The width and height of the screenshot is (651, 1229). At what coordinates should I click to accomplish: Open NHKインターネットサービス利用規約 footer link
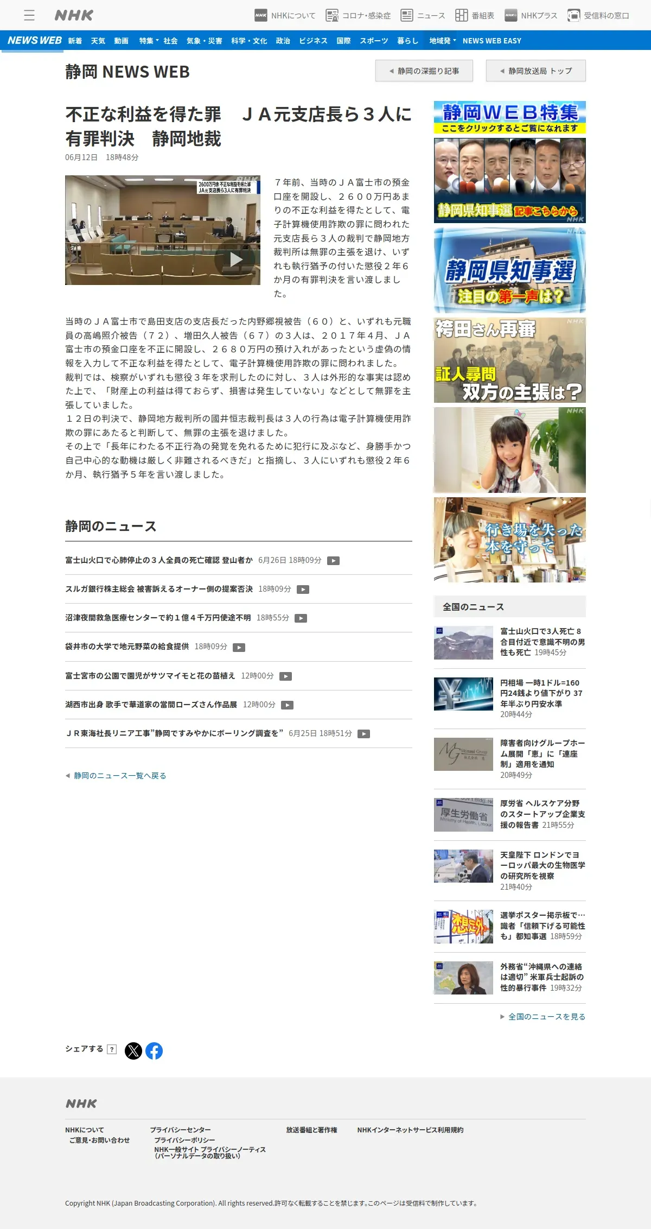click(411, 1130)
